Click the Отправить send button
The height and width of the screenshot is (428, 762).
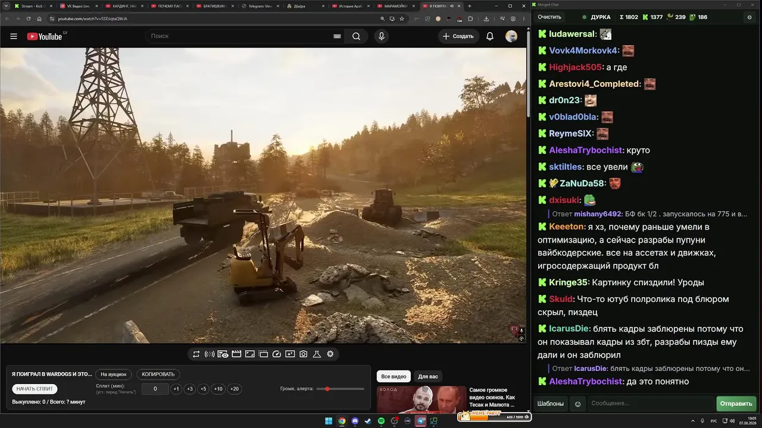736,404
